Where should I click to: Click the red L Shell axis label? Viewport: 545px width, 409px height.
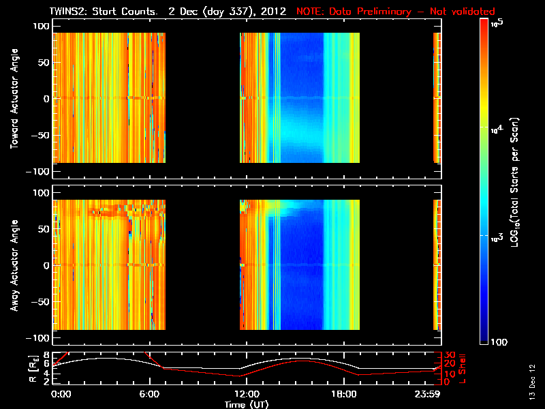tap(461, 369)
